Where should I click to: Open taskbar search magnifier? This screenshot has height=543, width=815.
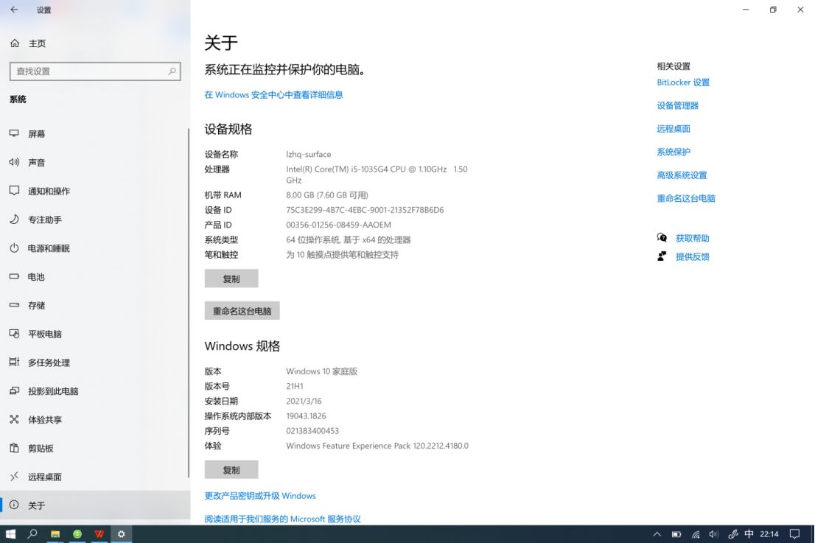point(32,534)
